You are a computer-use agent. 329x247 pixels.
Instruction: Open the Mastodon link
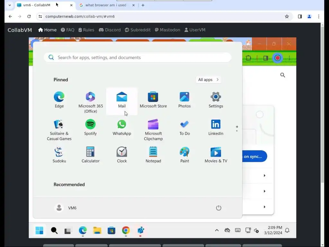pos(167,30)
